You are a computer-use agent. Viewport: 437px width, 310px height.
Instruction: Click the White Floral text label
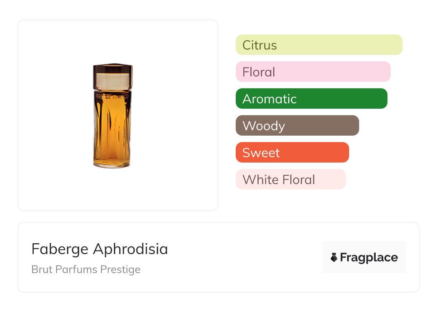pos(278,179)
